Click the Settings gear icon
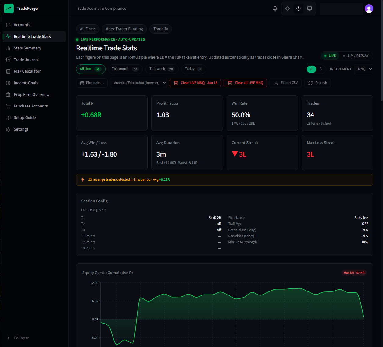 8,129
